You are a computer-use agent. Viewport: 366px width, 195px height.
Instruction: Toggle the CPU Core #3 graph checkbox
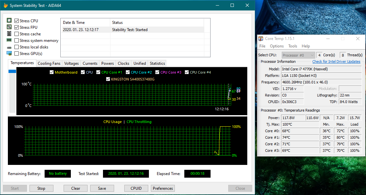pyautogui.click(x=157, y=72)
